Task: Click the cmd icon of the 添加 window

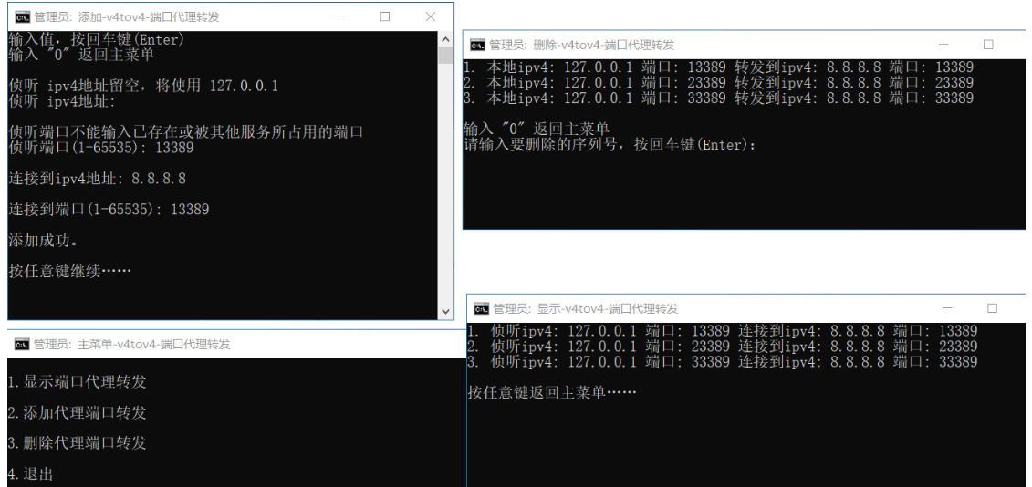Action: tap(22, 16)
